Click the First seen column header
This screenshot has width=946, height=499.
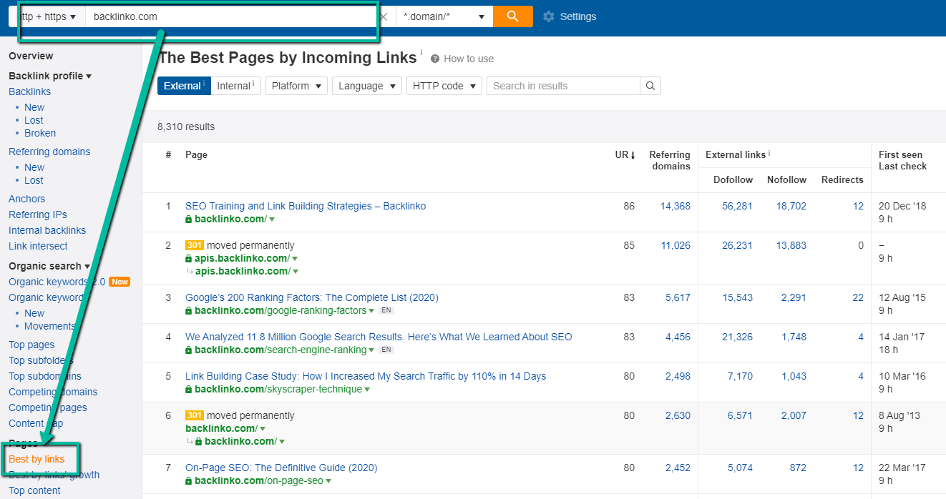coord(900,154)
